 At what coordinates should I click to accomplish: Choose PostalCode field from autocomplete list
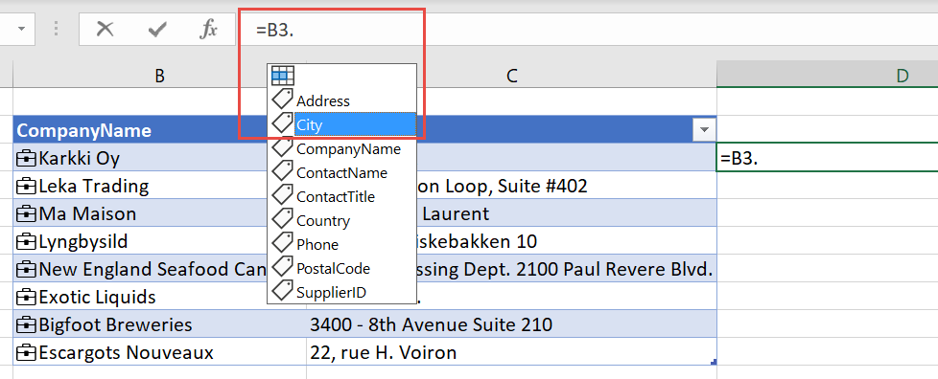pos(342,268)
